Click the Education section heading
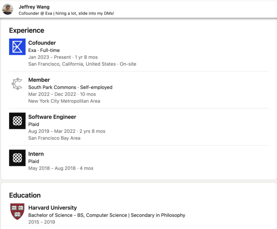Screen dimensions: 277x229 point(25,195)
